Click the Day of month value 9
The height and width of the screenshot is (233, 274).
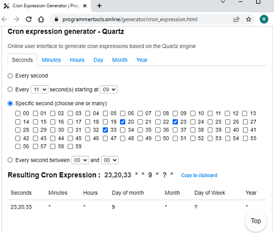click(x=113, y=207)
